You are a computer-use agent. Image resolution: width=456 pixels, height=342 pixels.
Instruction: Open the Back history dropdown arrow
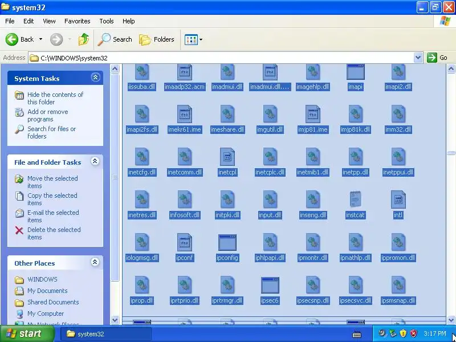(x=40, y=39)
